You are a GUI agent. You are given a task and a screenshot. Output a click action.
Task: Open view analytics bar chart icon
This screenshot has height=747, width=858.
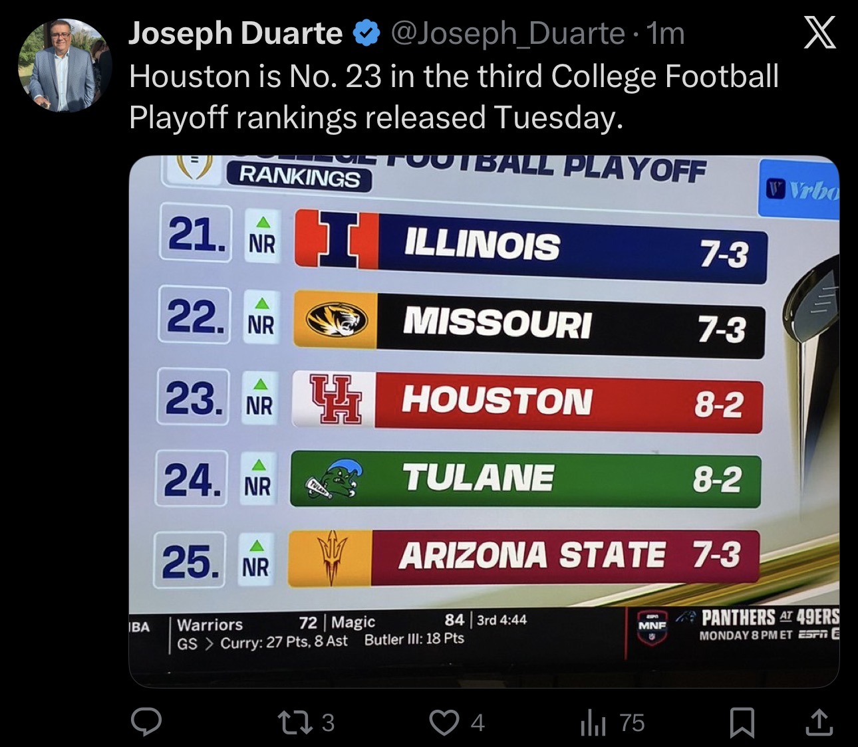coord(593,722)
